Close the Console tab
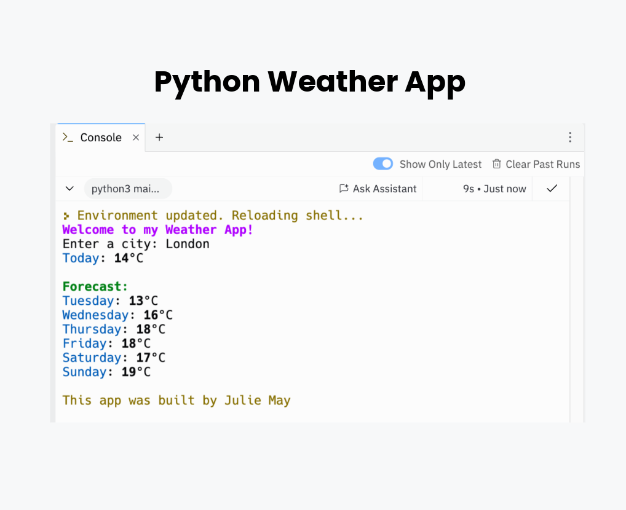The image size is (626, 510). [136, 137]
